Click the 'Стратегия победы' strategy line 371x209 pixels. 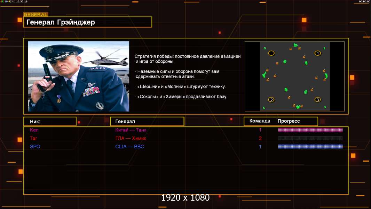pos(187,59)
